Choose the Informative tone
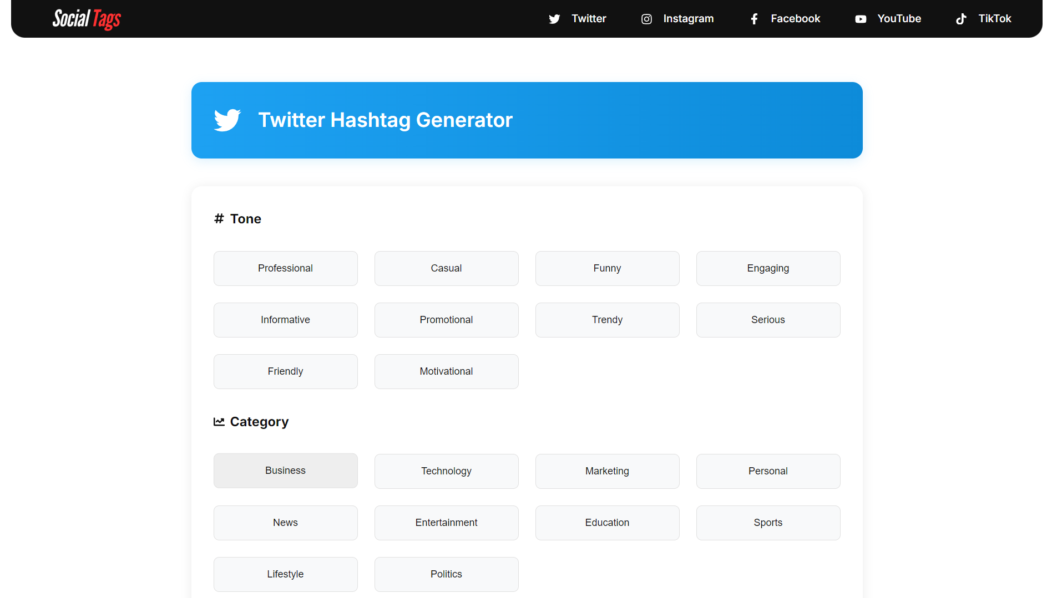The image size is (1052, 598). 286,320
